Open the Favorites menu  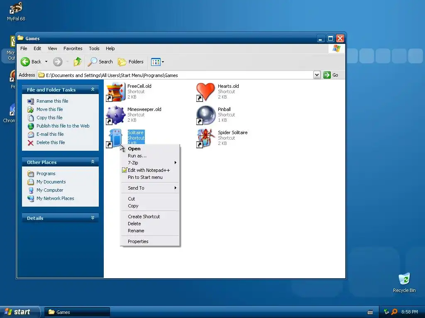coord(73,48)
